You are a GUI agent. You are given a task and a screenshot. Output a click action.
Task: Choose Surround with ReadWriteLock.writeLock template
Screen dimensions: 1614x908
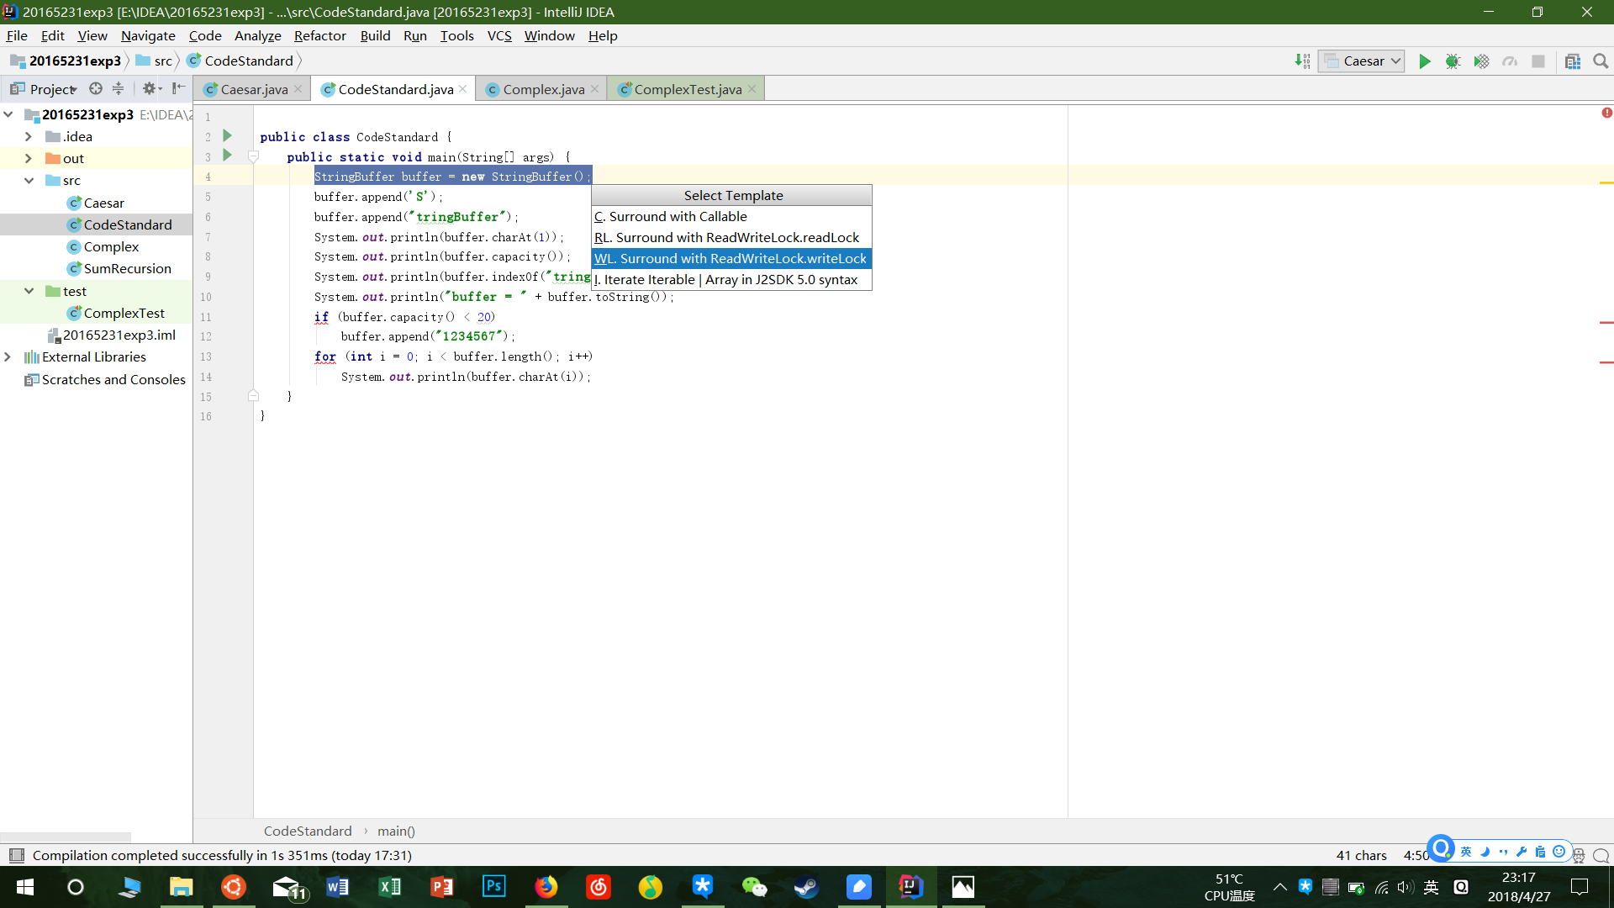(731, 258)
